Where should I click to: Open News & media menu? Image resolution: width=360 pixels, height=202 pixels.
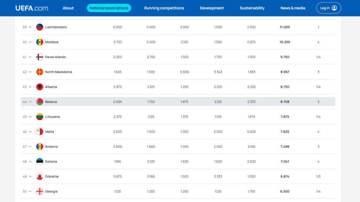coord(293,8)
